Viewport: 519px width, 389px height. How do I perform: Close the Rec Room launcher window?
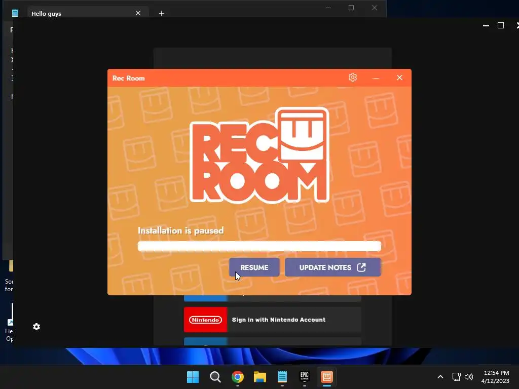[x=399, y=77]
